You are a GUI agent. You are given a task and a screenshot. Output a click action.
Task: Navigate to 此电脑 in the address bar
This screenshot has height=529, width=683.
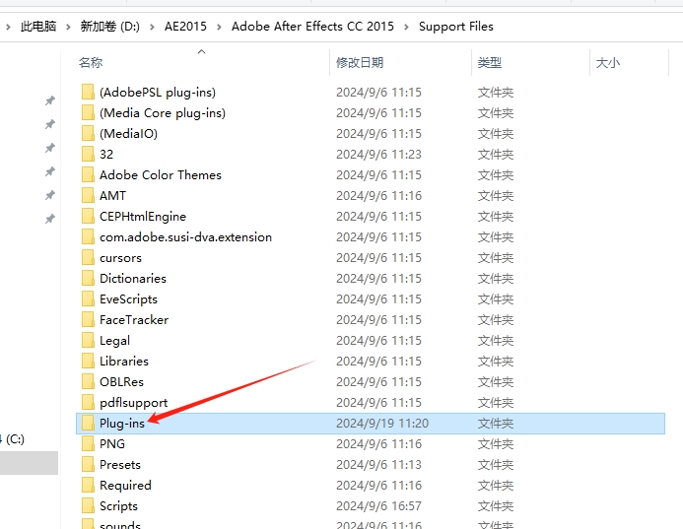[x=38, y=27]
